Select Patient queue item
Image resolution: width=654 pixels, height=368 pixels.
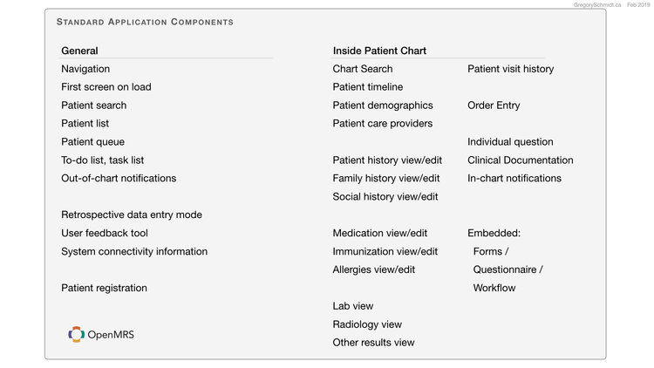click(x=92, y=142)
